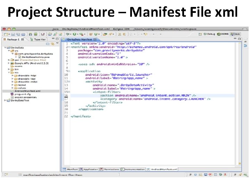Expand the Google APIs library node
250x188 pixels.
click(9, 63)
